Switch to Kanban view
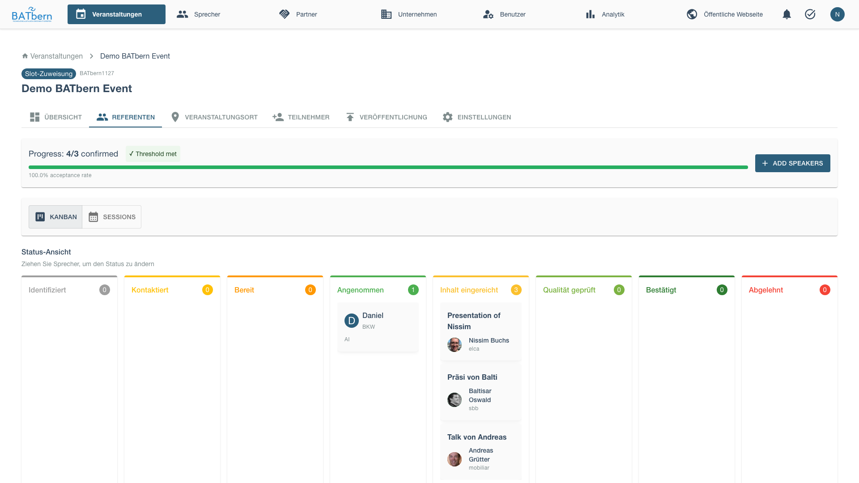Viewport: 859px width, 483px height. click(55, 217)
